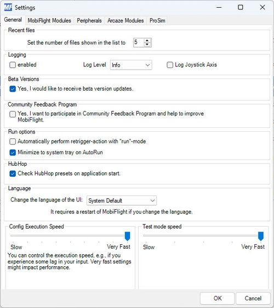
Task: Click the Config Execution Speed slider handle
Action: pos(127,236)
